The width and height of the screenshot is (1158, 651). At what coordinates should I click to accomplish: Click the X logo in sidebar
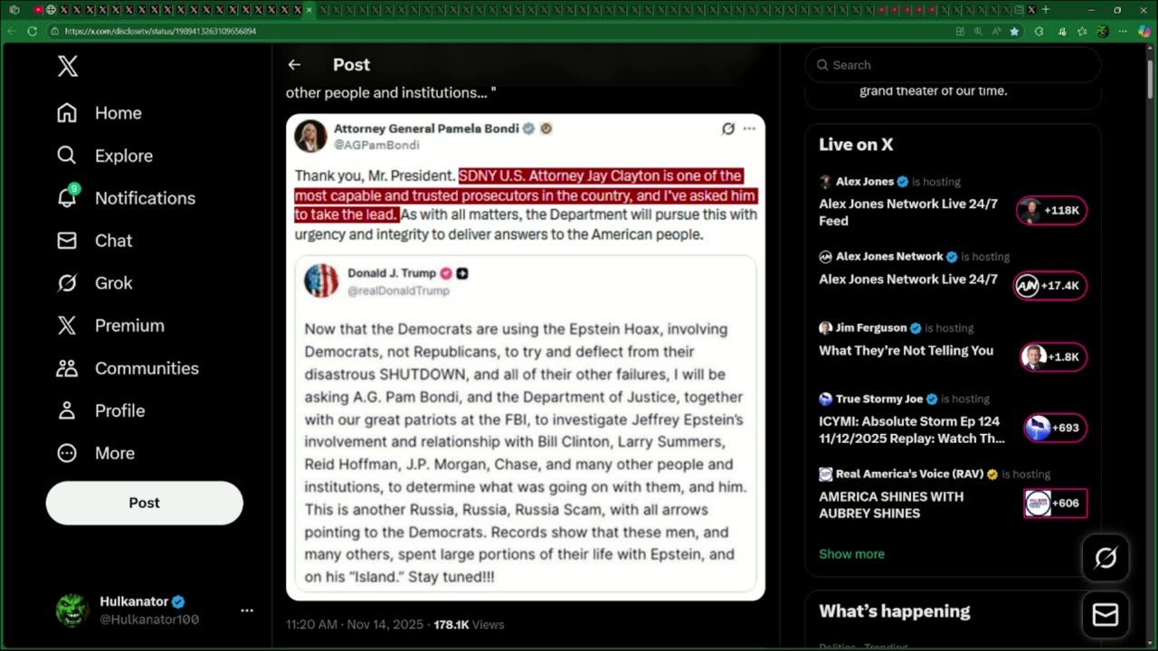point(68,65)
